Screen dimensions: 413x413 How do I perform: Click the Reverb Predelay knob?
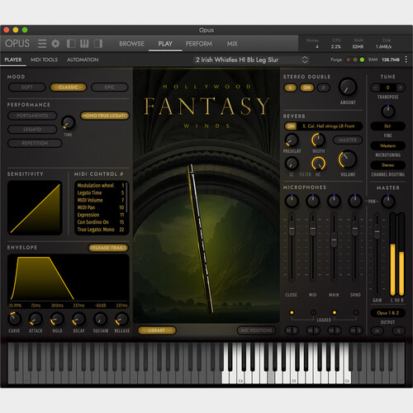pyautogui.click(x=292, y=140)
